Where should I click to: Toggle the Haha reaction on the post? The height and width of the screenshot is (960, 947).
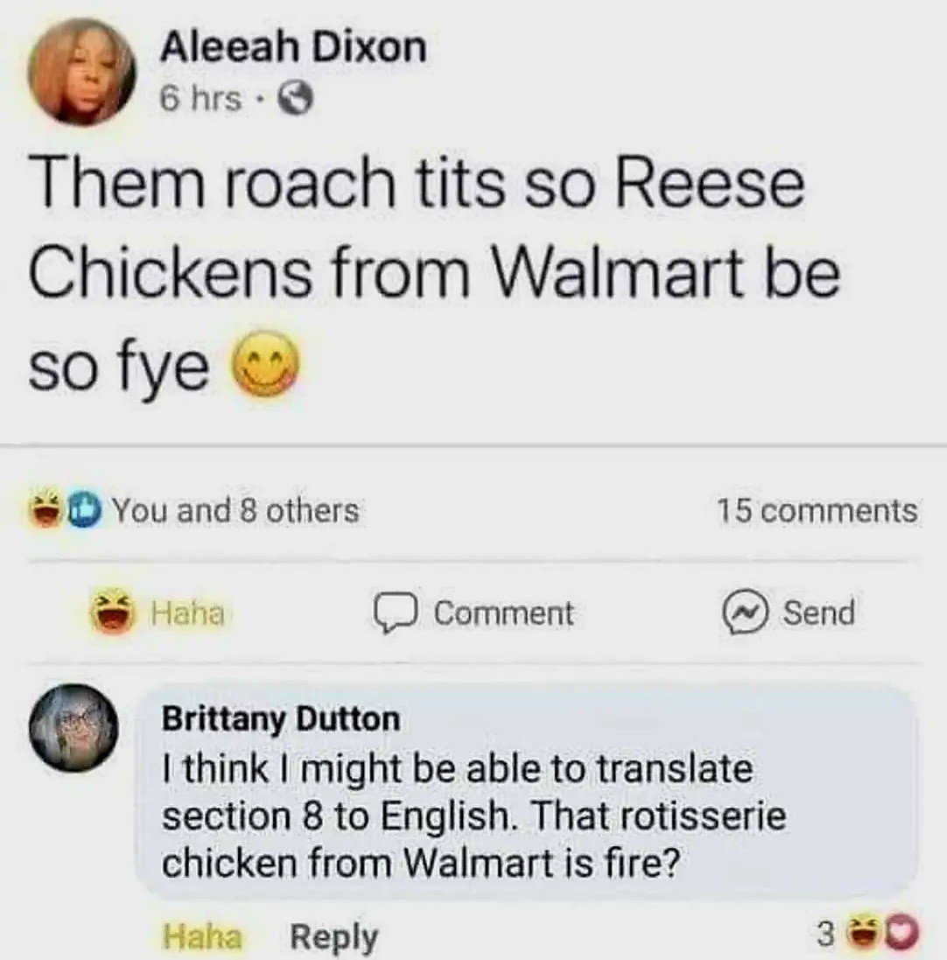tap(158, 613)
